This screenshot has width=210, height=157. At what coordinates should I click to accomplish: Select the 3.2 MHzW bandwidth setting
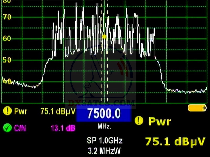pos(104,150)
